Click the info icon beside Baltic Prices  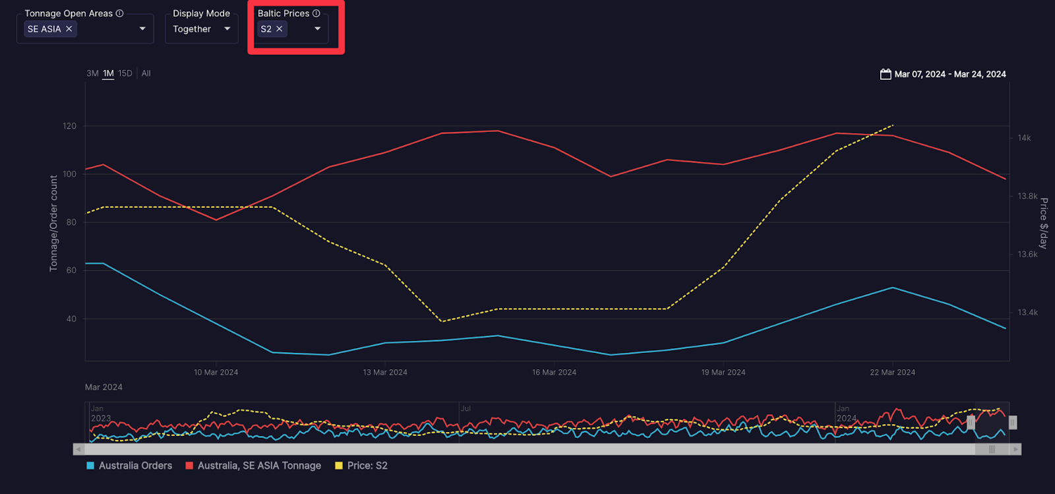pyautogui.click(x=316, y=13)
